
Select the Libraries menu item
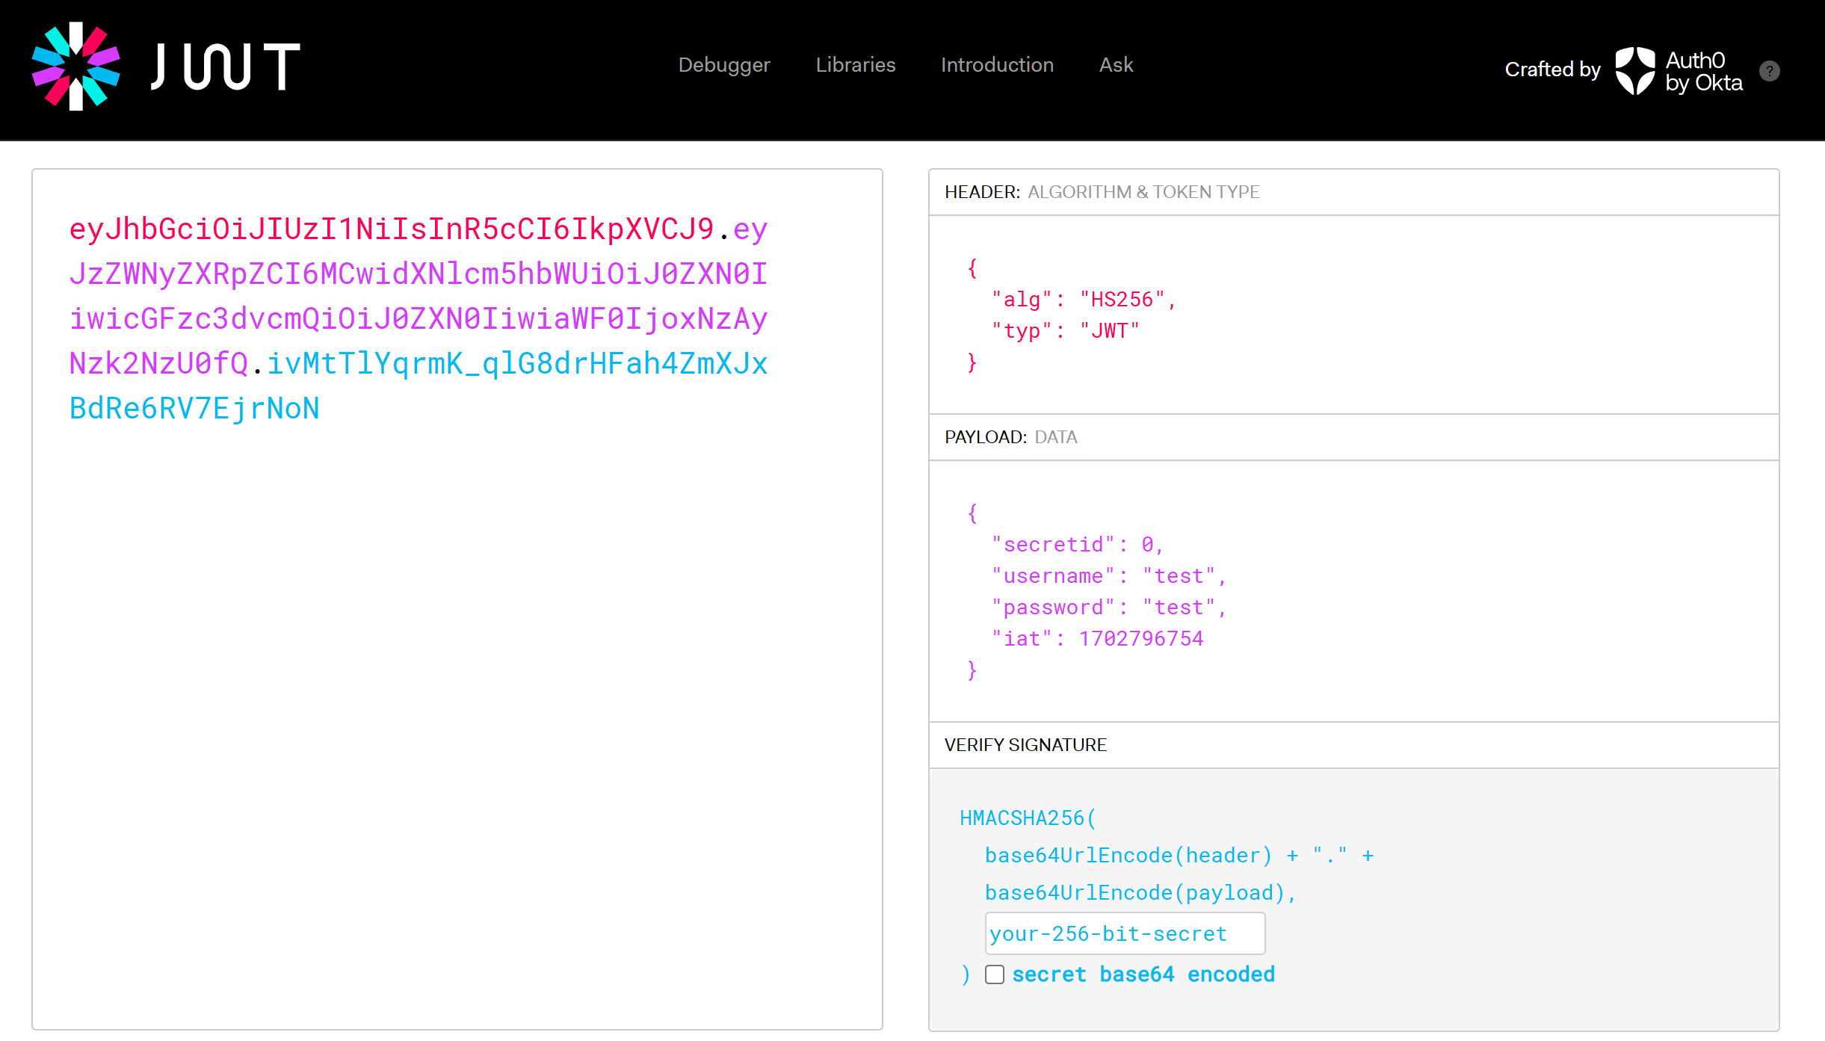coord(856,65)
